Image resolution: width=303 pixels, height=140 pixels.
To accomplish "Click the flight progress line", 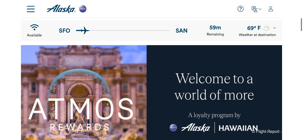I will click(130, 31).
